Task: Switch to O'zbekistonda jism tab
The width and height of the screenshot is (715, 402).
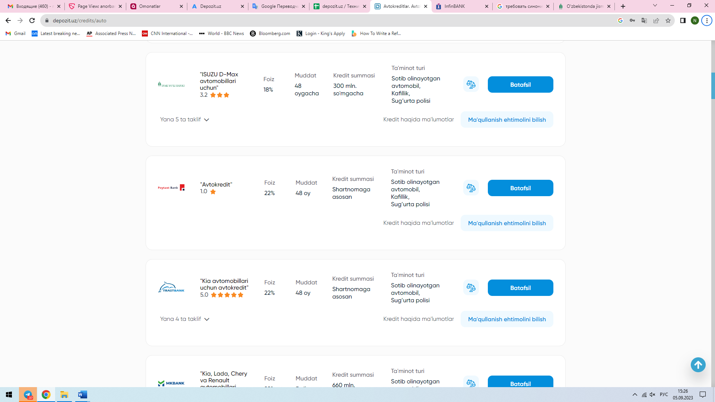Action: [585, 6]
